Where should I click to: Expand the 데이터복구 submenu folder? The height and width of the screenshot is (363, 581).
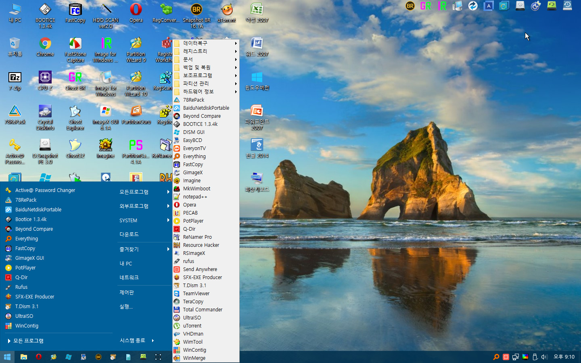coord(206,43)
